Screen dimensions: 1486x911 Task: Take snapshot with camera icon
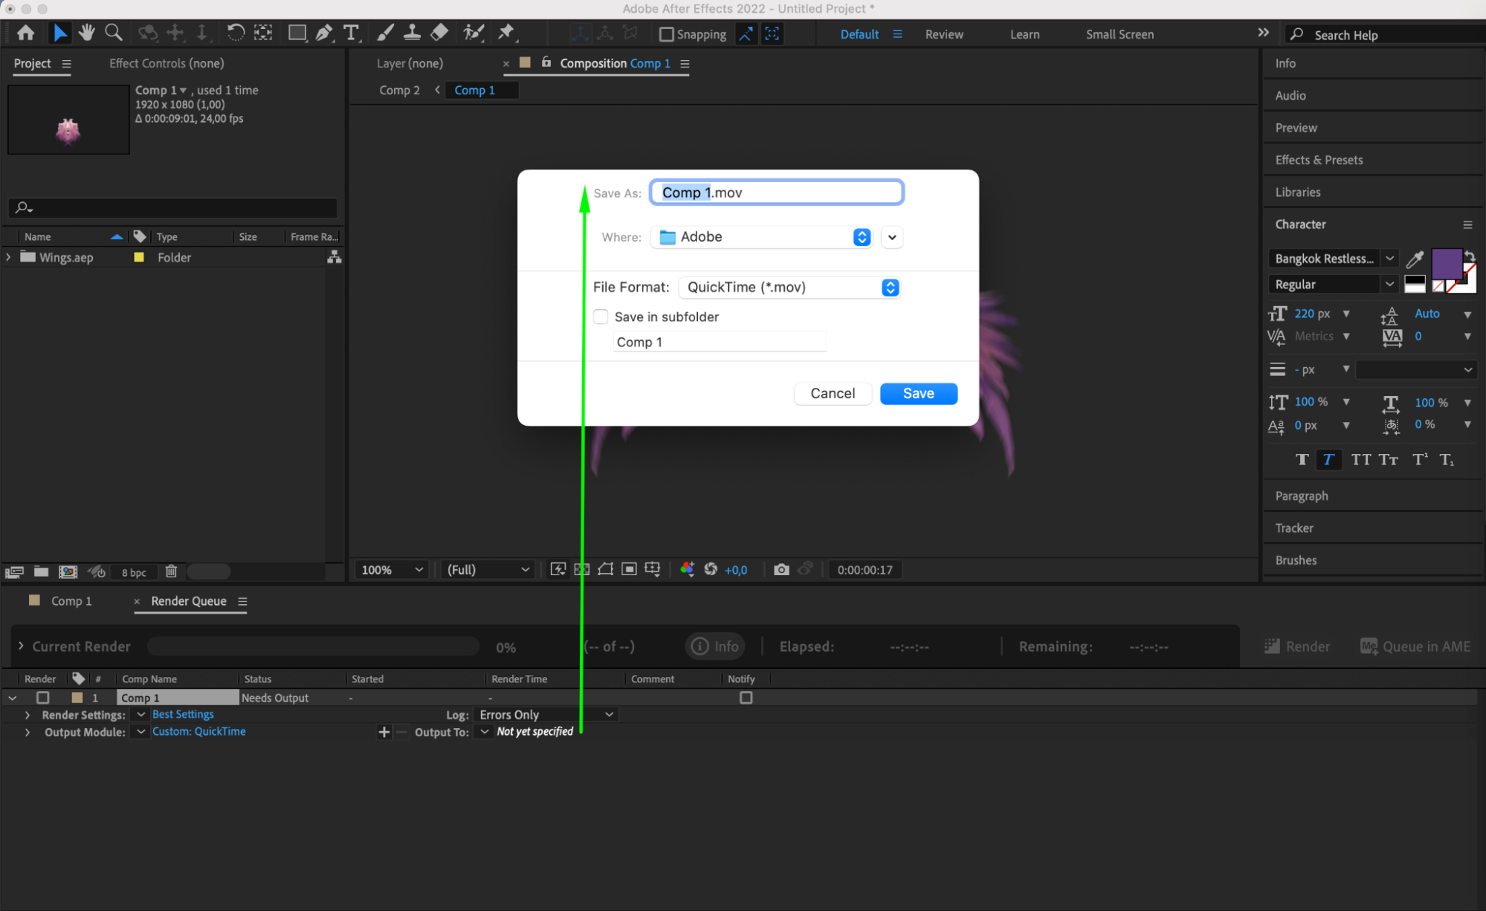[781, 569]
